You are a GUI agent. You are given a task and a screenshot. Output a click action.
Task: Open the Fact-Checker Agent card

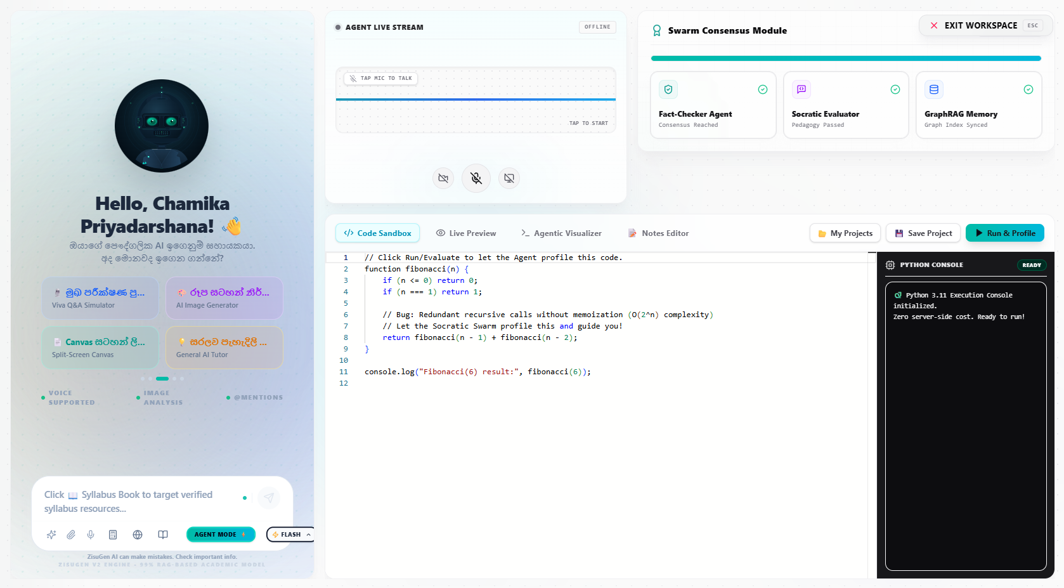713,105
